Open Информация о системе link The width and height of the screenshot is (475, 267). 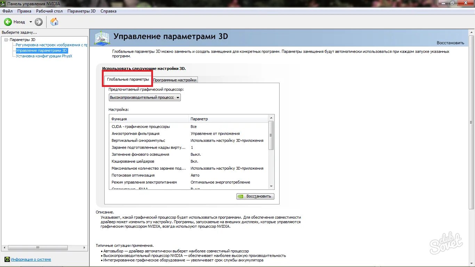point(31,259)
